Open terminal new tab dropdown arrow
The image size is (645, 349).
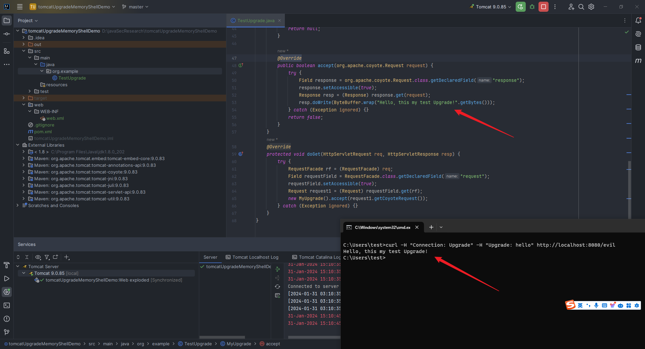441,227
